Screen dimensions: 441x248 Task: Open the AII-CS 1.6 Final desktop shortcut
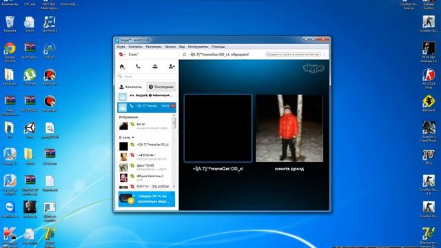[x=429, y=79]
